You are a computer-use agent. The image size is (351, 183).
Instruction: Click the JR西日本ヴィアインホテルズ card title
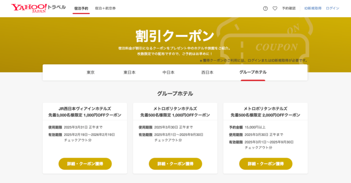(85, 109)
